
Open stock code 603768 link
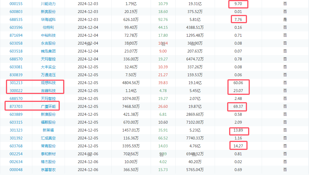16,146
